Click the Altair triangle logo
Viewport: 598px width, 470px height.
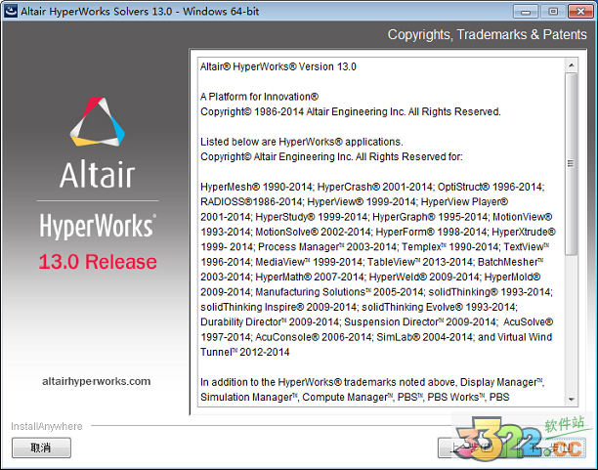[x=98, y=122]
